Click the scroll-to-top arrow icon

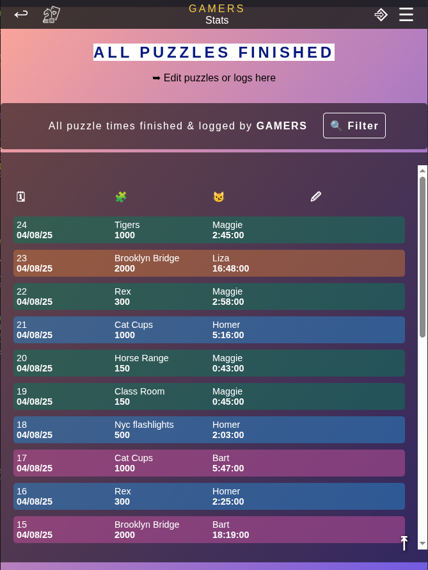[404, 543]
